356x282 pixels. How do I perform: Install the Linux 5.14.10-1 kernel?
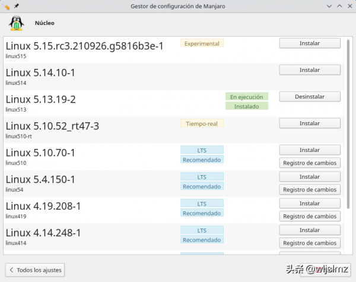309,70
